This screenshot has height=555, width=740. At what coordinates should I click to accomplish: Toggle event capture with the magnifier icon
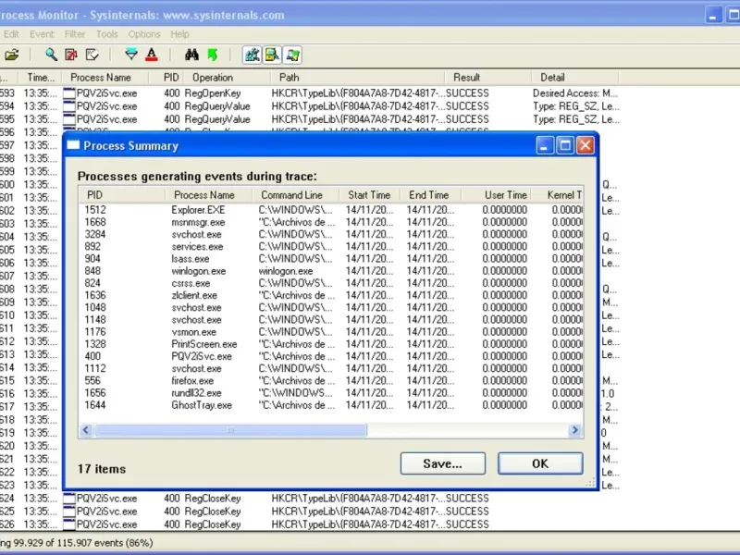[x=51, y=55]
